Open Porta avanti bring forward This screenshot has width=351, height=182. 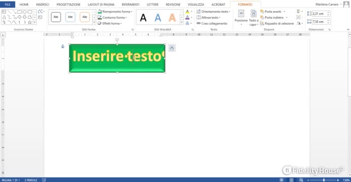tap(273, 12)
